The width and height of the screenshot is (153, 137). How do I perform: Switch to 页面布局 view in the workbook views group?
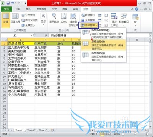15,18
